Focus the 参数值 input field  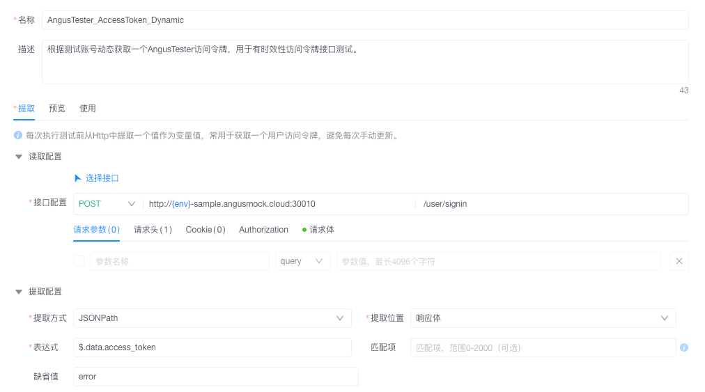(499, 261)
